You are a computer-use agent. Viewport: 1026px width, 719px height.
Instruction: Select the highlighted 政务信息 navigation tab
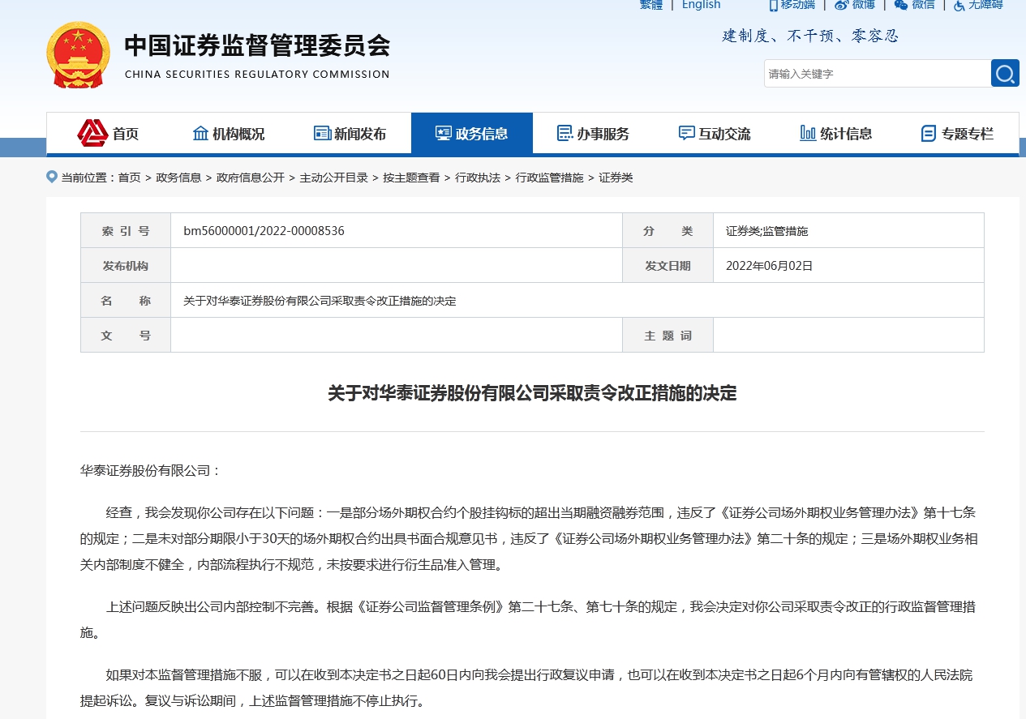pos(472,133)
